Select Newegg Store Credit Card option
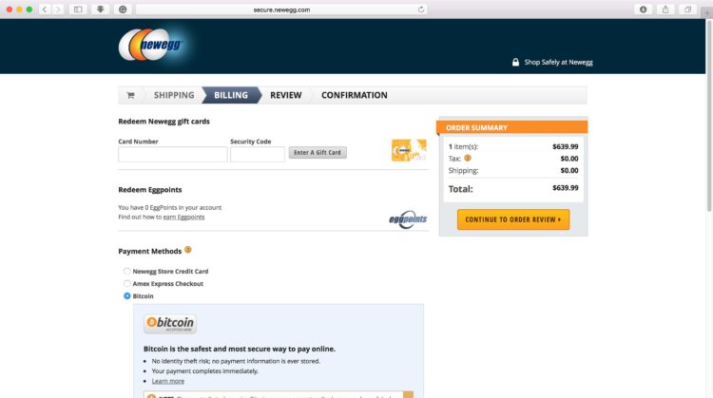The image size is (713, 398). 126,272
